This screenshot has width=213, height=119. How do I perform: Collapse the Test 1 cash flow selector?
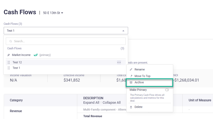tap(123, 31)
